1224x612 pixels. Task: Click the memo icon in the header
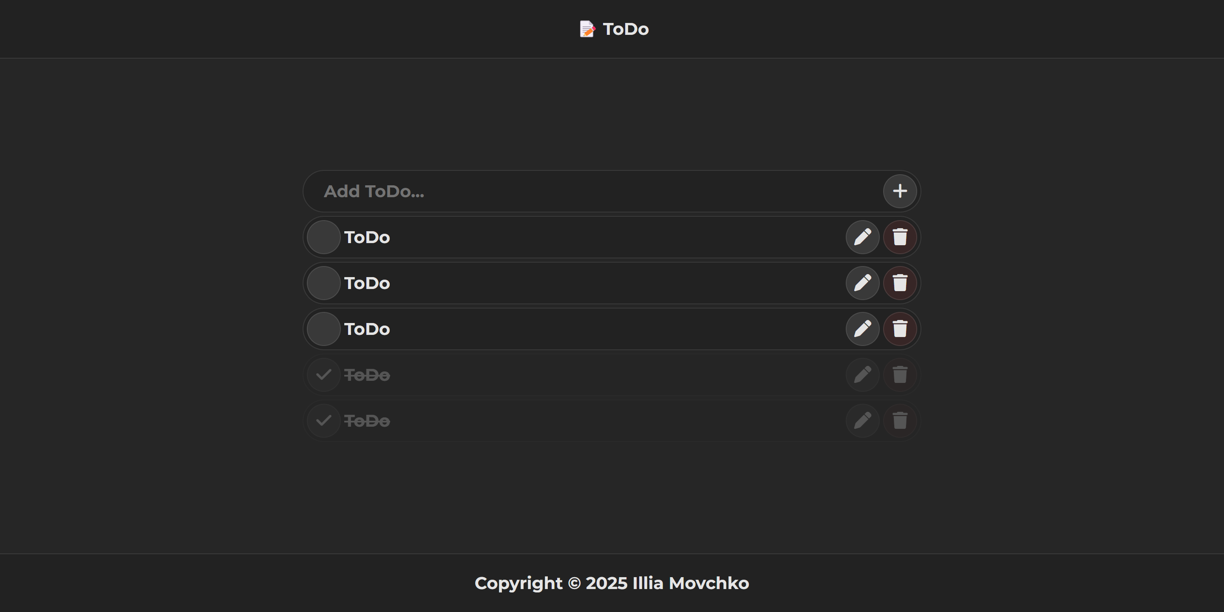pyautogui.click(x=587, y=28)
